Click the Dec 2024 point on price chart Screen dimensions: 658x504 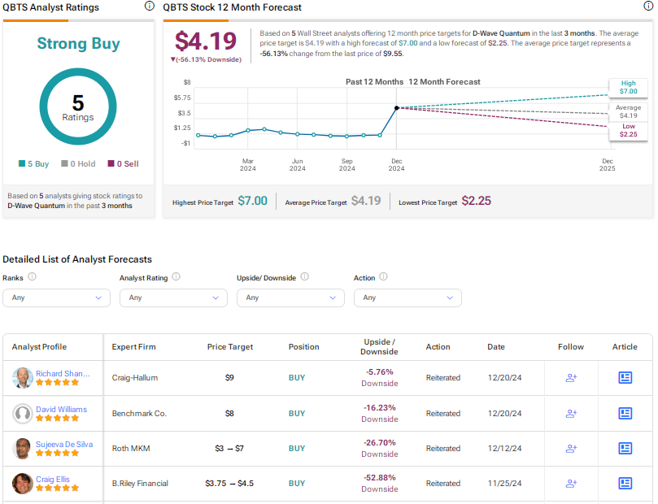[397, 108]
